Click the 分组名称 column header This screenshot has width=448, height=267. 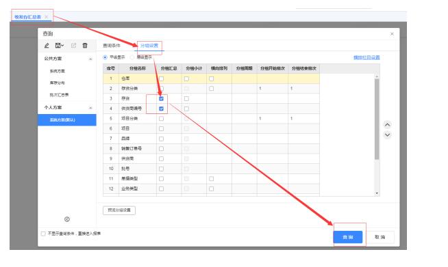tap(138, 69)
